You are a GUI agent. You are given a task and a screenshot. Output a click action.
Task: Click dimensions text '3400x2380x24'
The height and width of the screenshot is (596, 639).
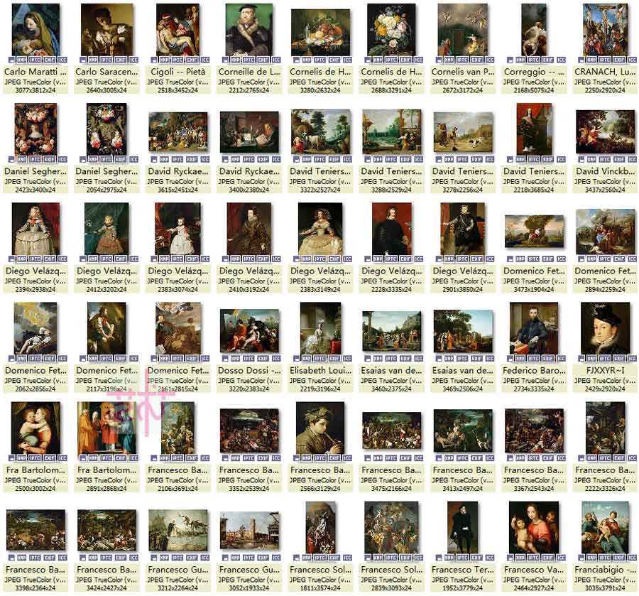click(x=249, y=190)
